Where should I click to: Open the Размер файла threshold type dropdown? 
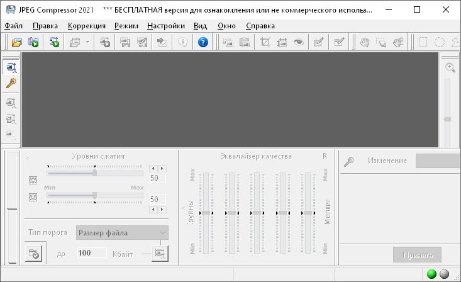coord(122,233)
